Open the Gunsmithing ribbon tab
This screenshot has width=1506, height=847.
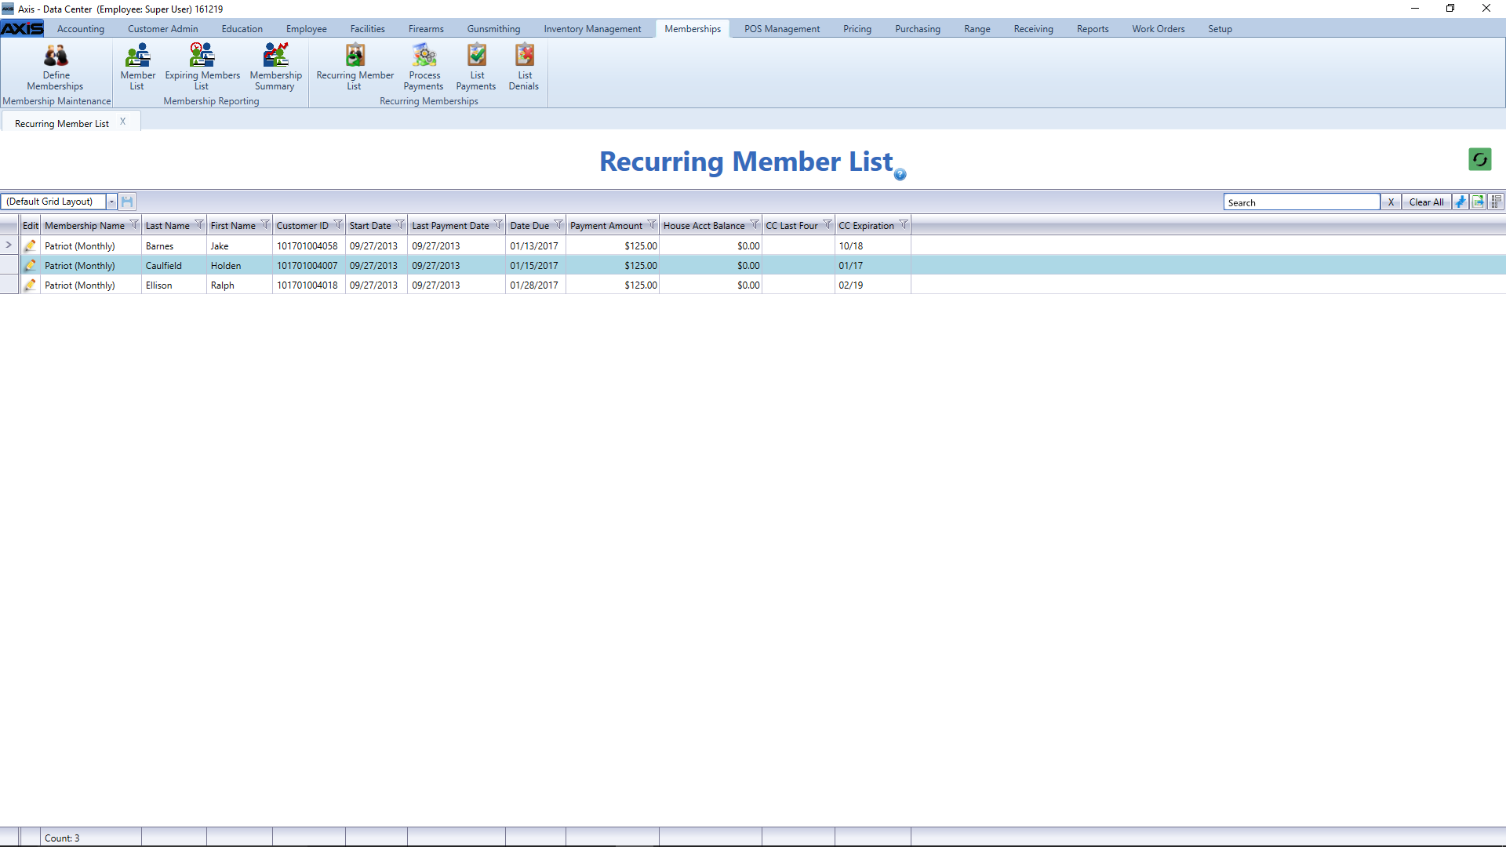[493, 29]
